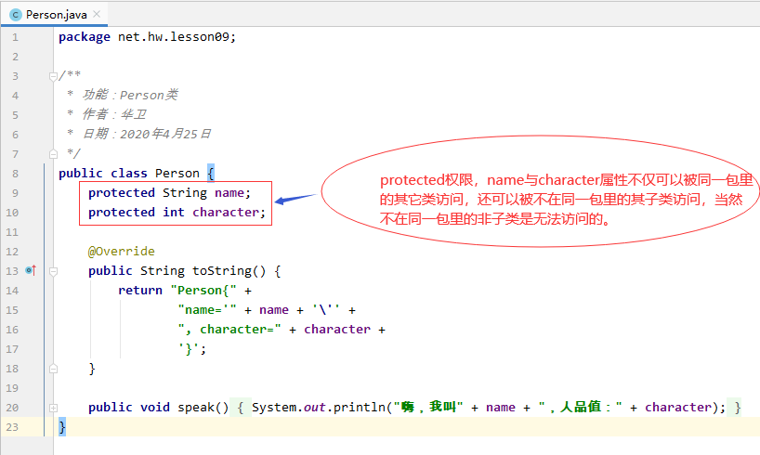Click line number 1 in the gutter
Image resolution: width=760 pixels, height=455 pixels.
(15, 37)
